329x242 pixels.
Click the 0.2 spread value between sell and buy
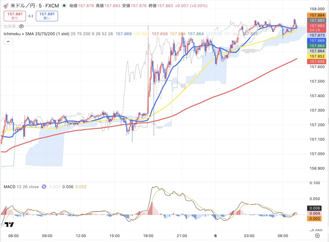pos(31,16)
